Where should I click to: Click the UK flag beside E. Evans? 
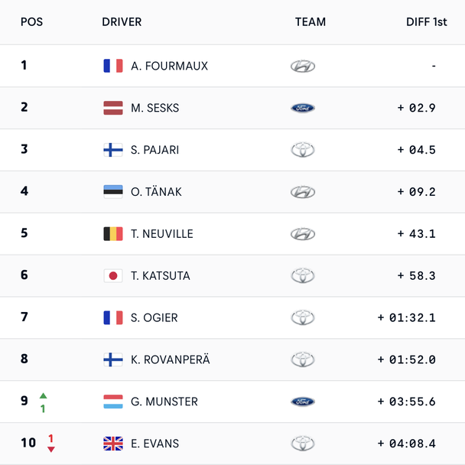click(113, 444)
